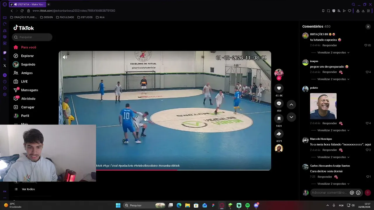
Task: Click the browser address bar URL
Action: 74,11
